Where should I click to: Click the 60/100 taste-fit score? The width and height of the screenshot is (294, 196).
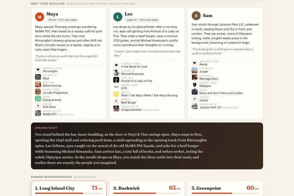(x=253, y=188)
